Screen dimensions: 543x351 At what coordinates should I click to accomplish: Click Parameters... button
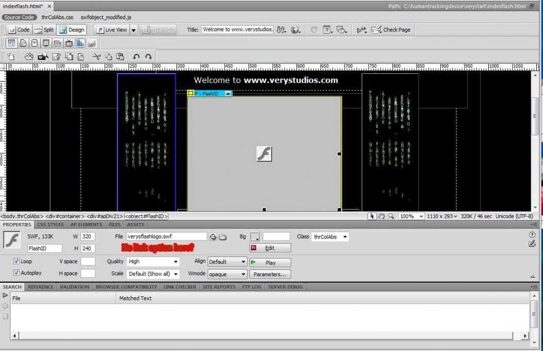[270, 274]
